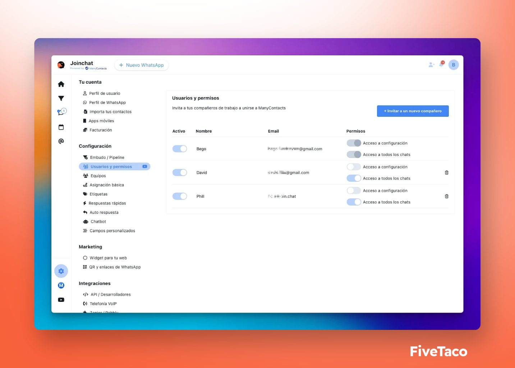The image size is (515, 368).
Task: Open Respuestas rápidas
Action: [105, 203]
